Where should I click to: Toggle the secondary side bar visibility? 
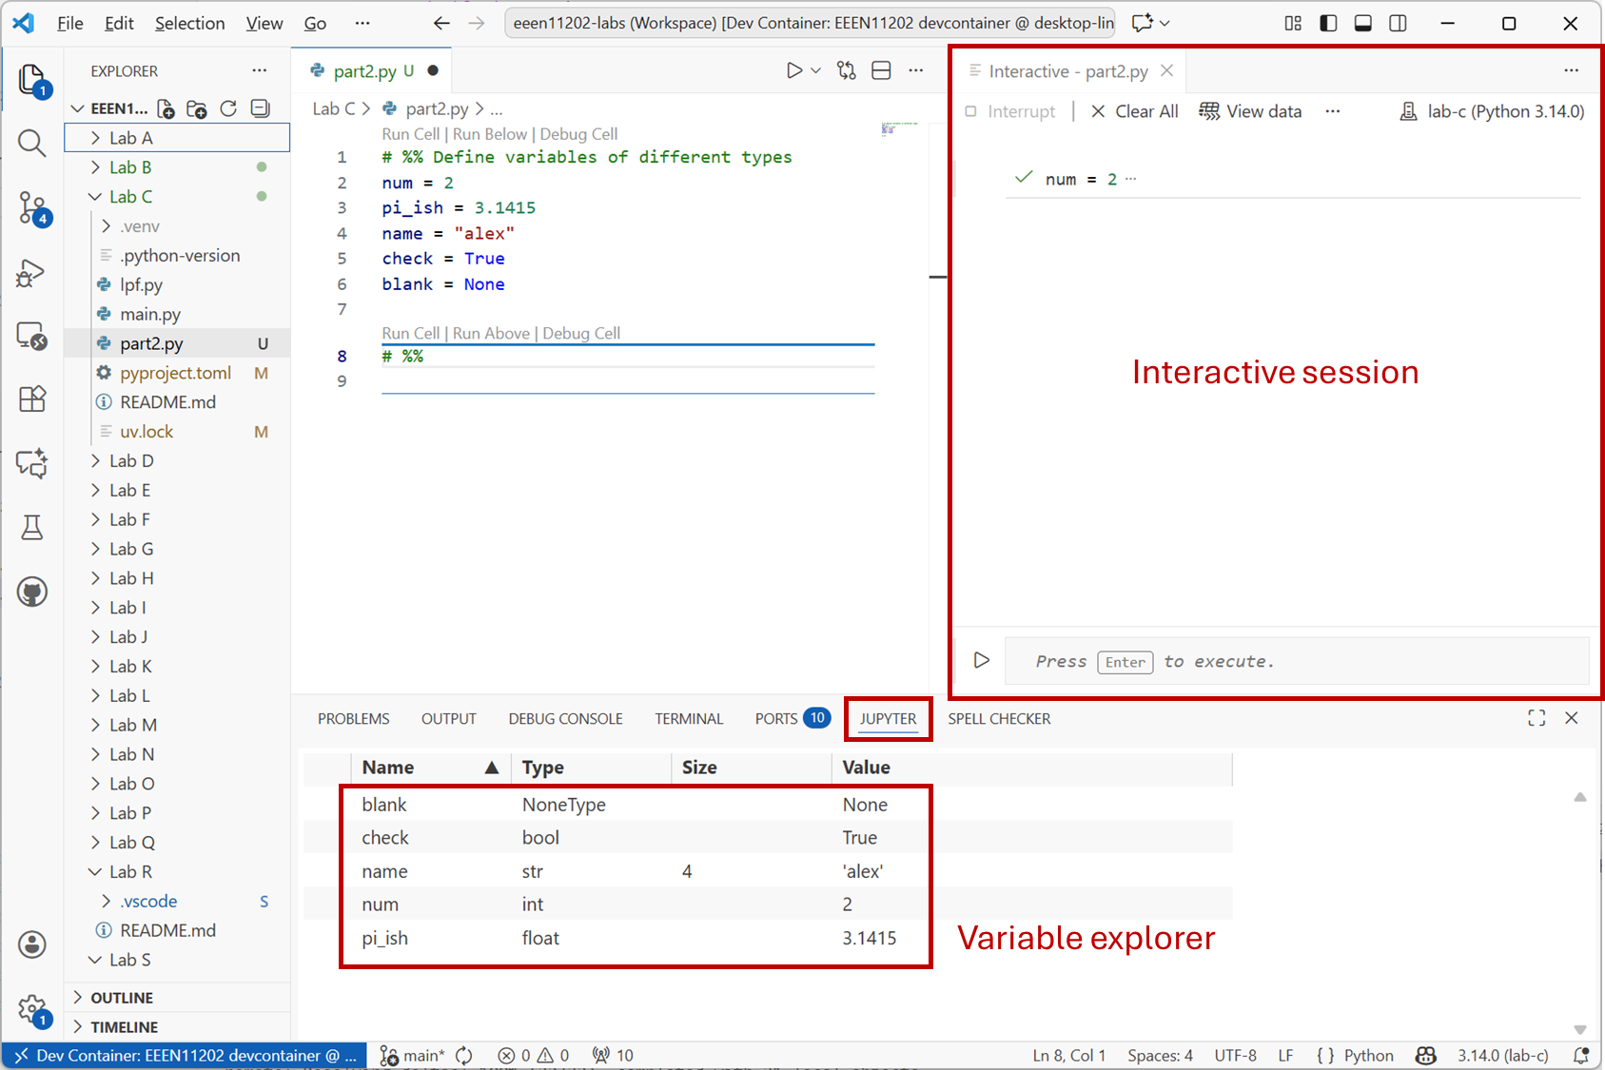tap(1398, 23)
